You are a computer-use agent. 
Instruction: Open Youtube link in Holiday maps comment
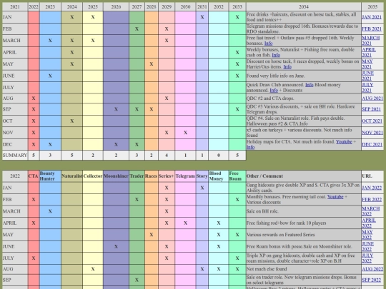pos(344,142)
